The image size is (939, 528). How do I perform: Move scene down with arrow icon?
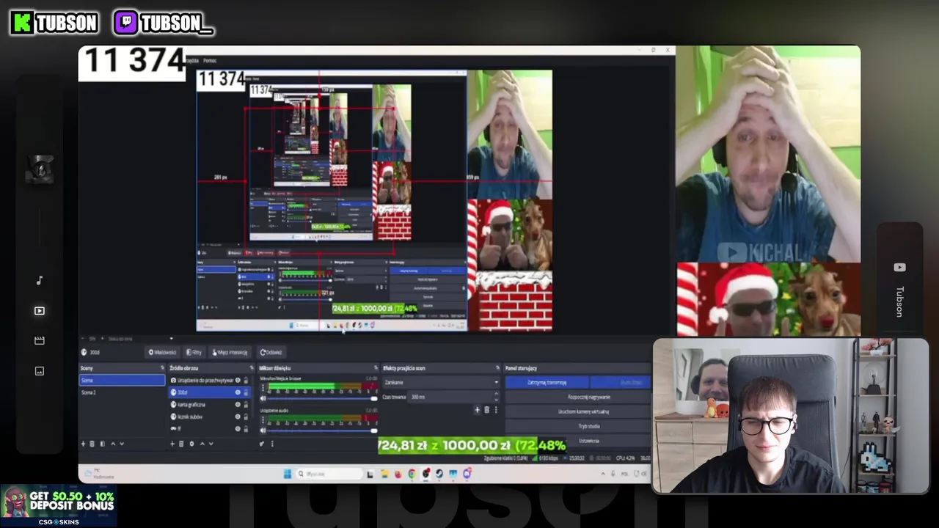[x=122, y=444]
